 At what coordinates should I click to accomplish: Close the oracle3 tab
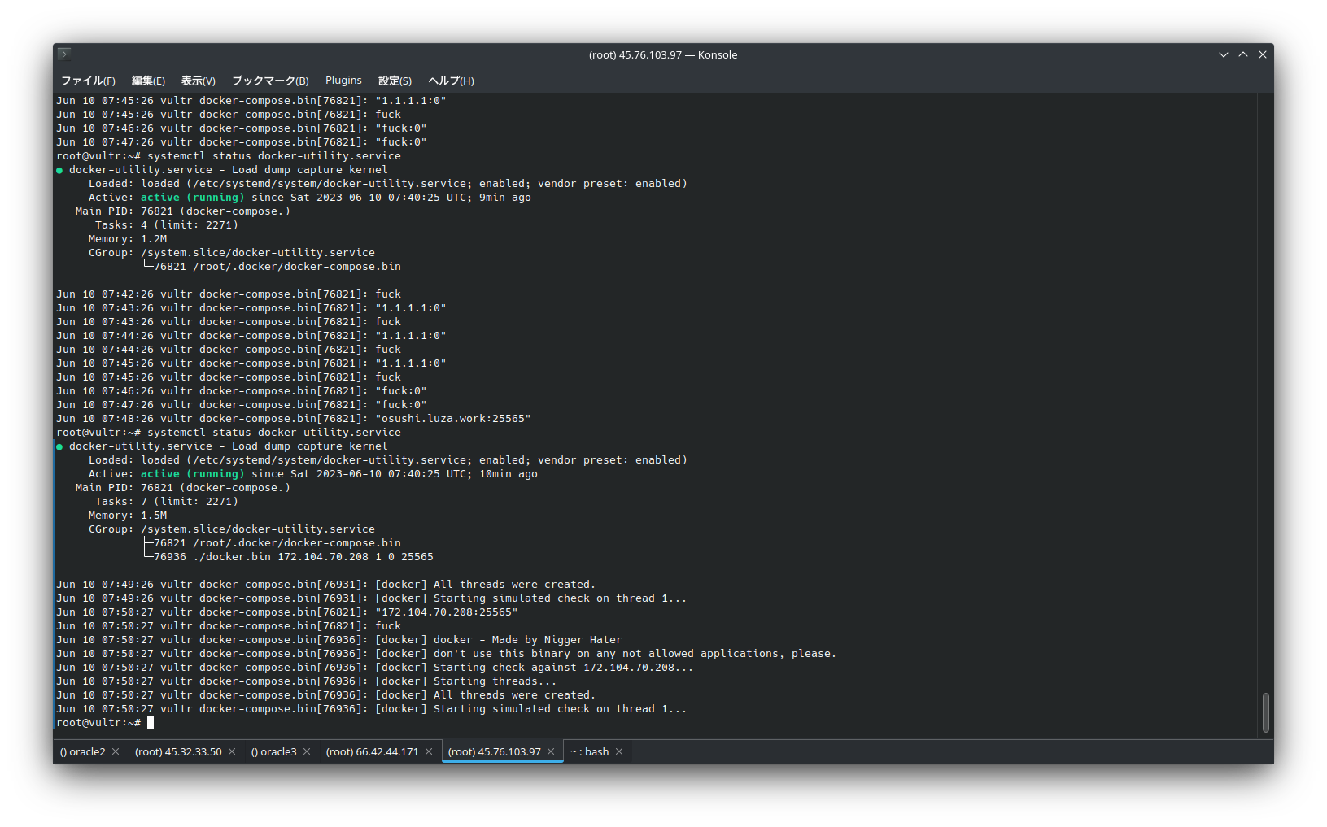[307, 751]
